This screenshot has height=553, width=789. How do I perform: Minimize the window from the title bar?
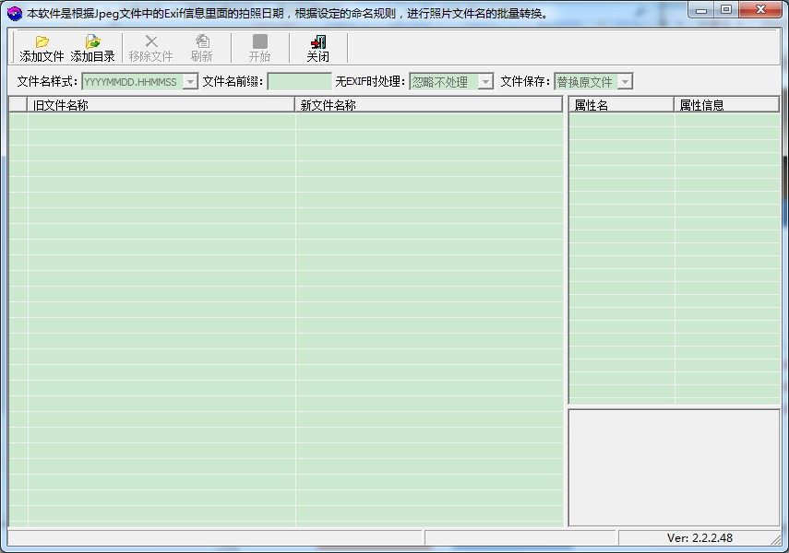(704, 10)
